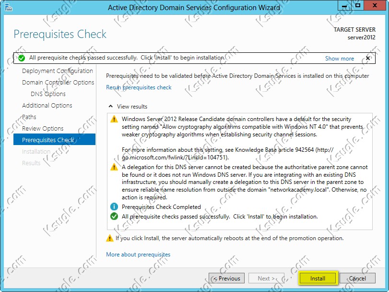Click warning icon beside cryptography algorithms message
Image resolution: width=389 pixels, height=292 pixels.
114,119
